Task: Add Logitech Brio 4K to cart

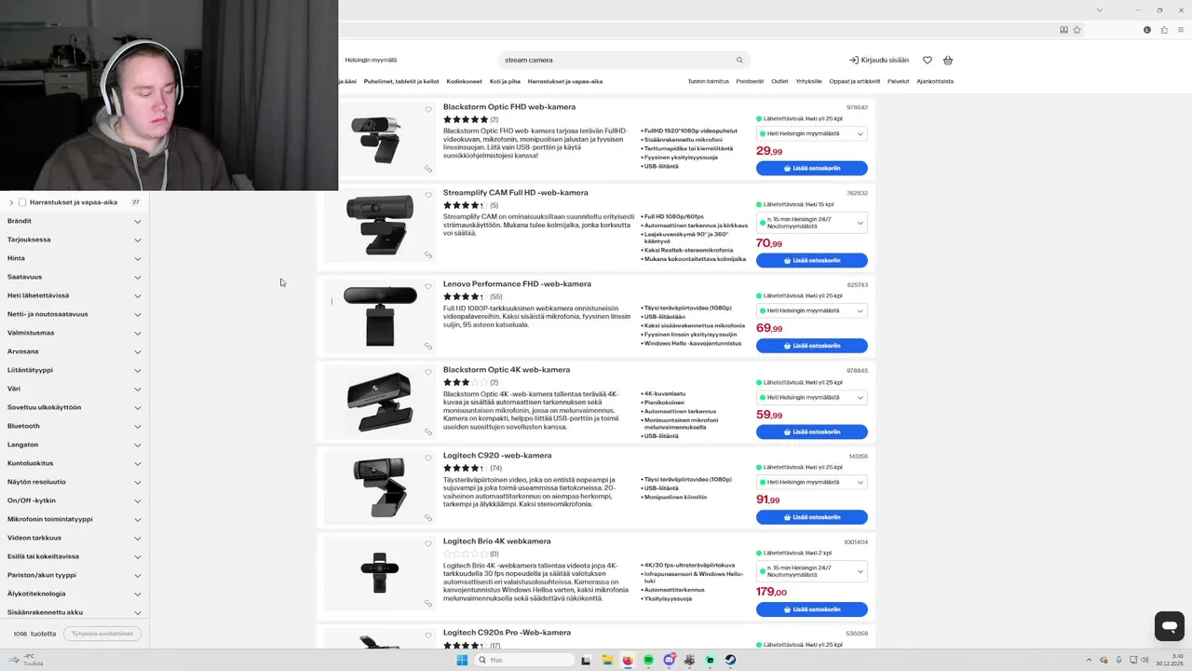Action: (x=812, y=609)
